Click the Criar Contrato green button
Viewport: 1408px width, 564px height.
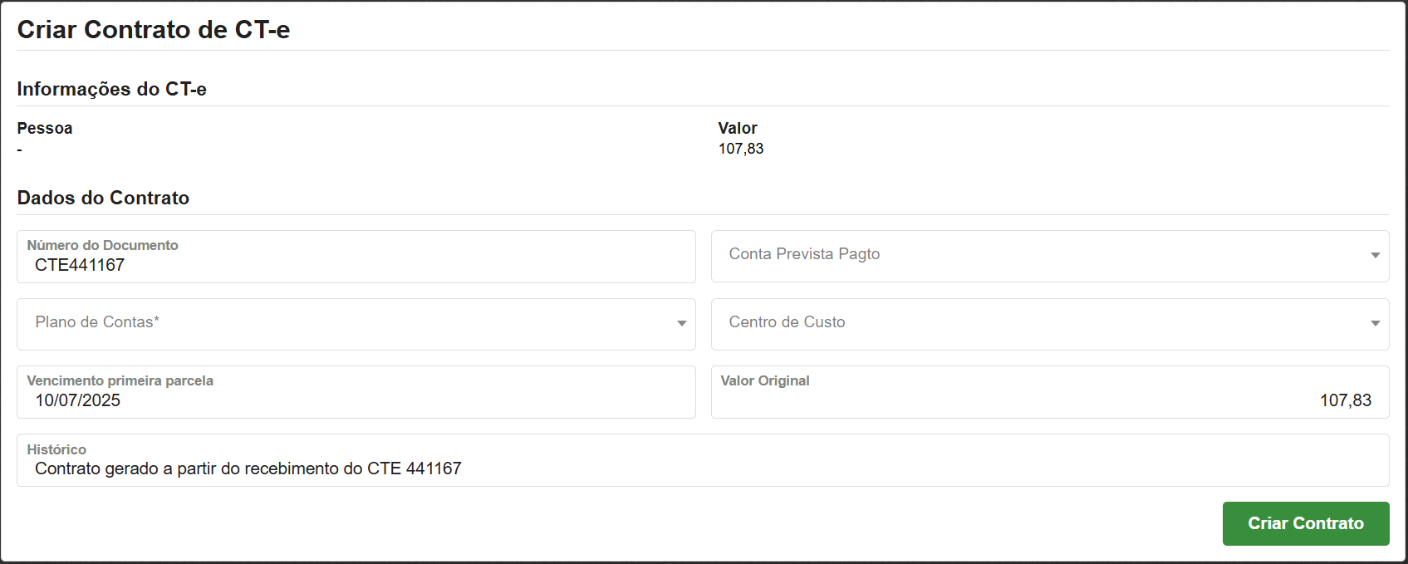click(x=1305, y=523)
